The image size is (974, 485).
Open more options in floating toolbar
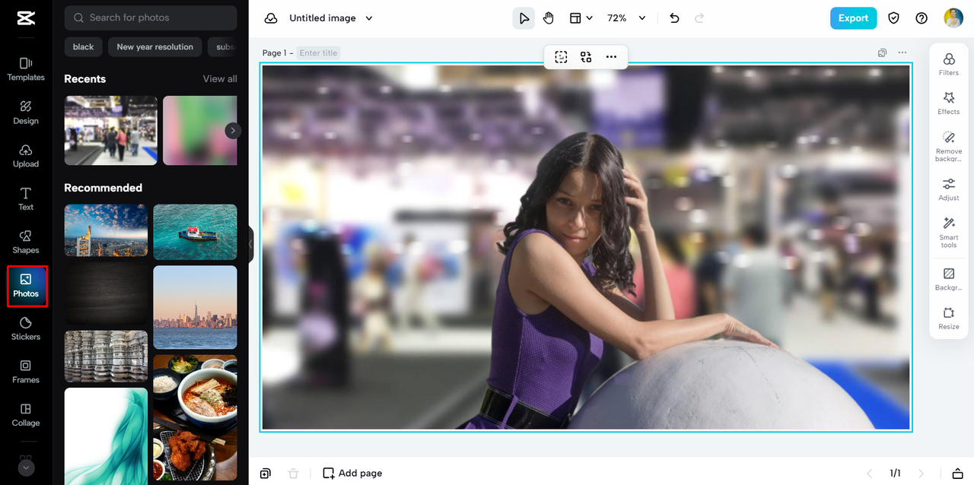click(611, 57)
